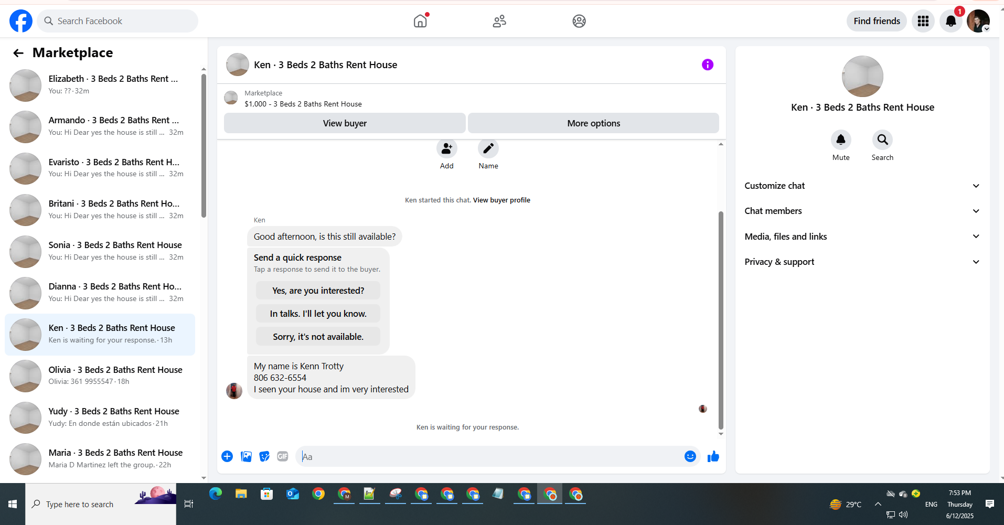Send quick reply 'Sorry, it's not available.'
The image size is (1004, 525).
[318, 337]
